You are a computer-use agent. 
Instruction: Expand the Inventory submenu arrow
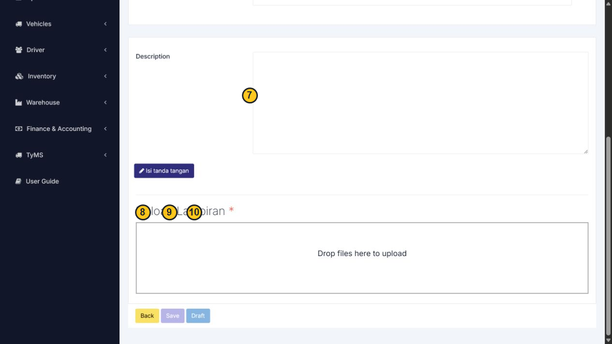105,76
